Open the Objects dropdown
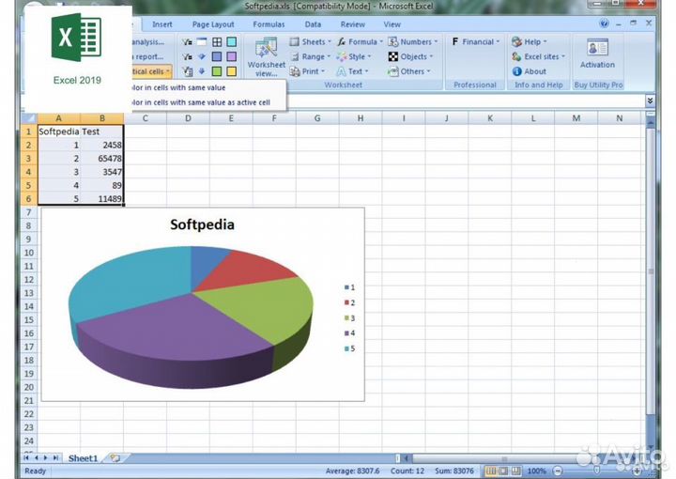This screenshot has height=479, width=676. click(x=410, y=56)
